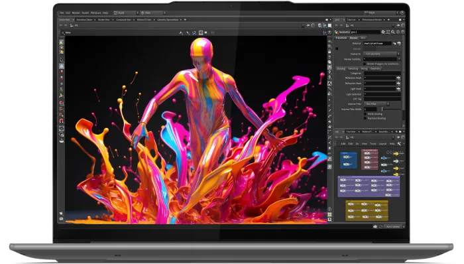Open the network editor Add menu
Image resolution: width=464 pixels, height=264 pixels.
tap(343, 144)
